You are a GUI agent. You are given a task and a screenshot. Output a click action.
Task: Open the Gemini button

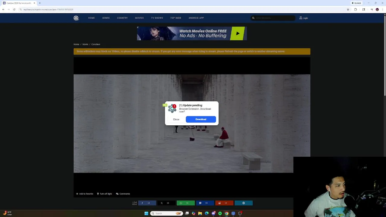[356, 3]
